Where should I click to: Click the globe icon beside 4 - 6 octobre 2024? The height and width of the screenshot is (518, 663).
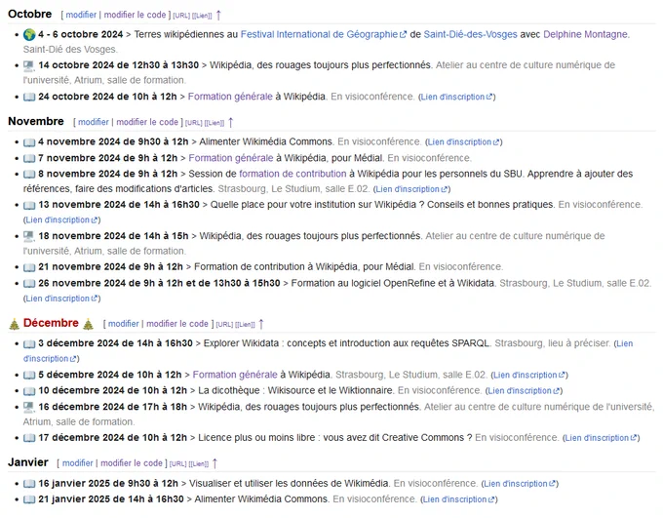29,34
